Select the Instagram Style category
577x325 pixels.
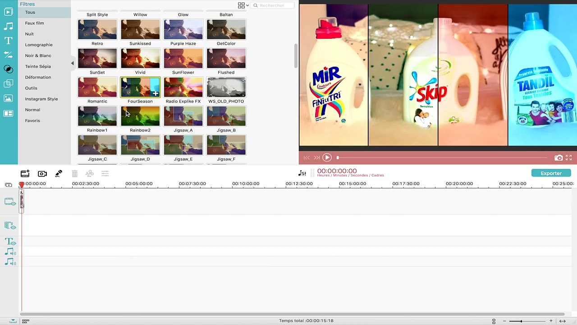(41, 99)
